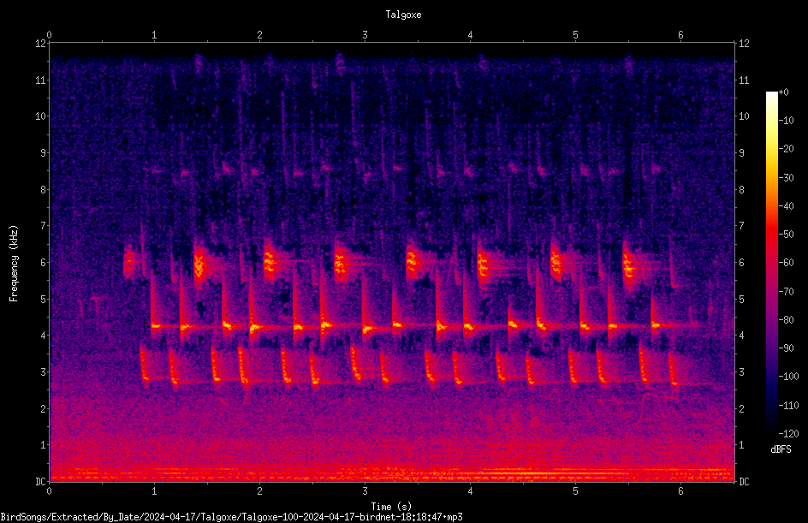Click the +0 label on the color scale
Viewport: 808px width, 523px height.
click(783, 92)
